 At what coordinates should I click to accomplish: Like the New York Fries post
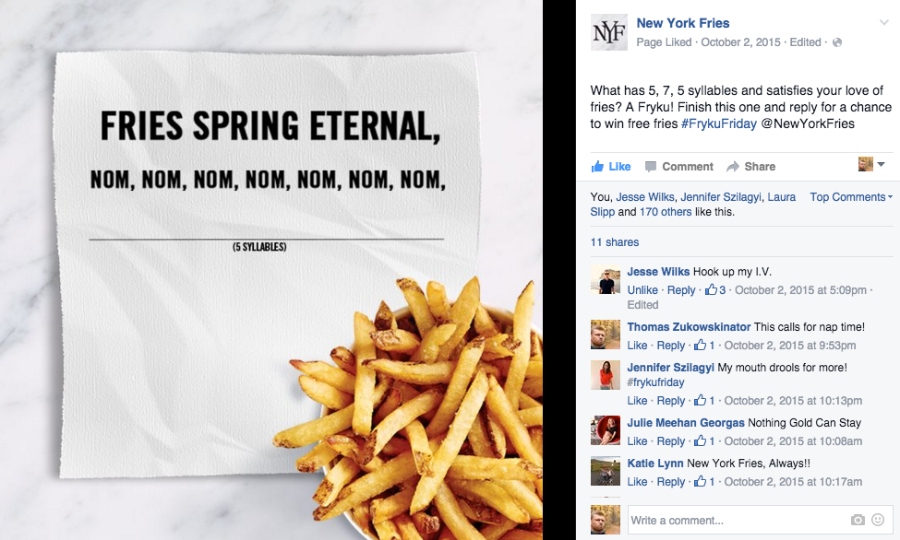click(611, 167)
